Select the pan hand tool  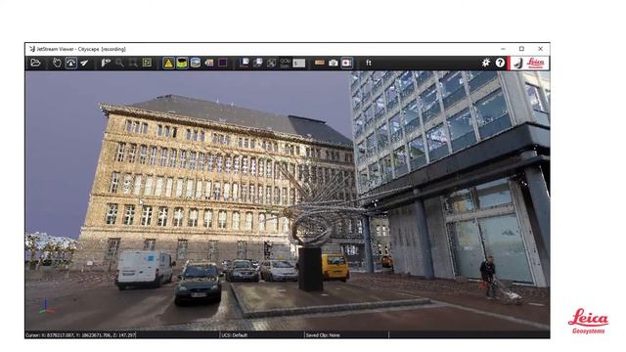pos(57,63)
